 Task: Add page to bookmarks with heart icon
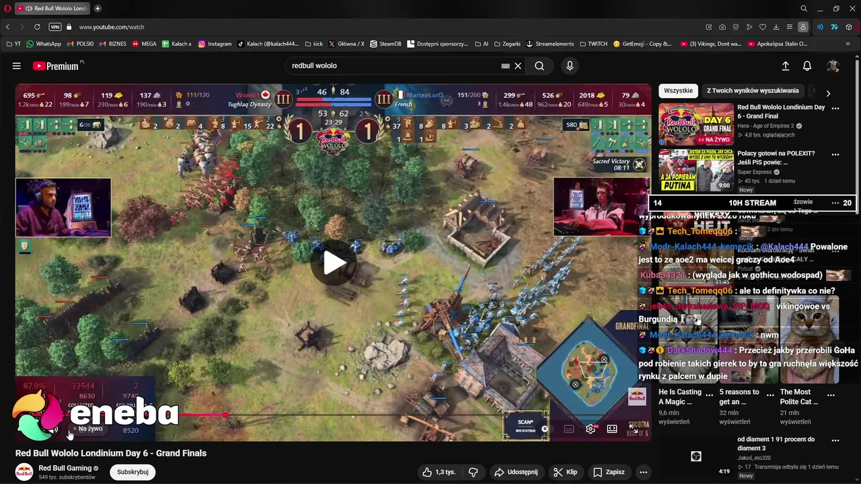point(763,27)
